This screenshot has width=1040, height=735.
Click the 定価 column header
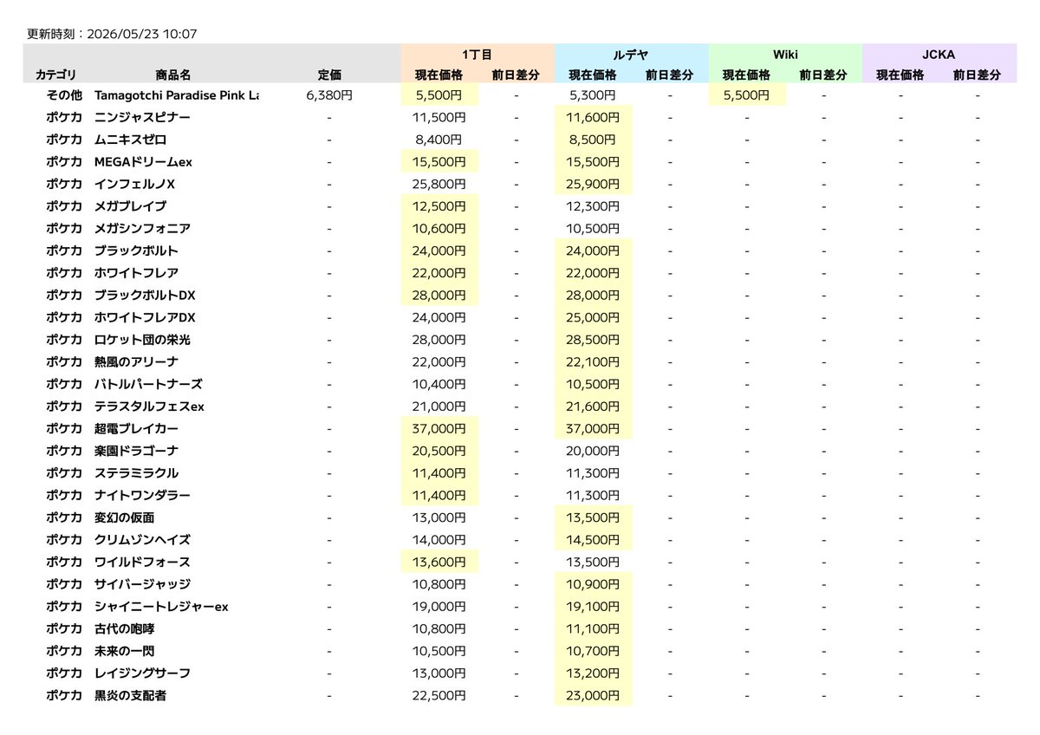(x=329, y=75)
